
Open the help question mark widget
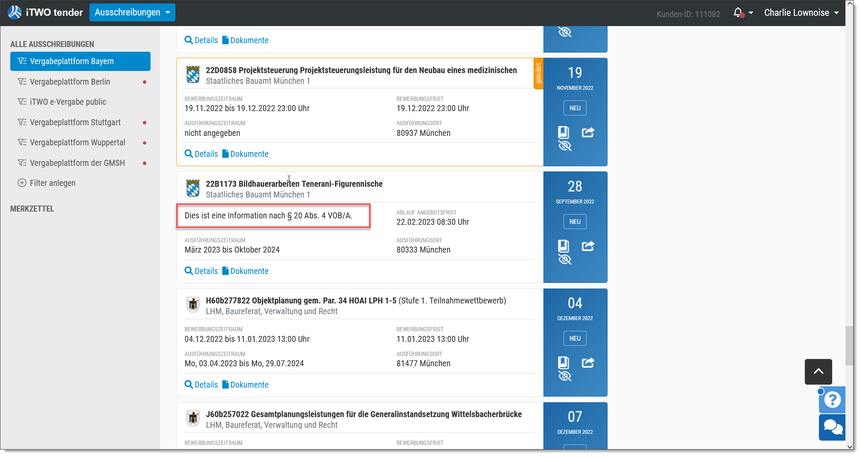832,400
